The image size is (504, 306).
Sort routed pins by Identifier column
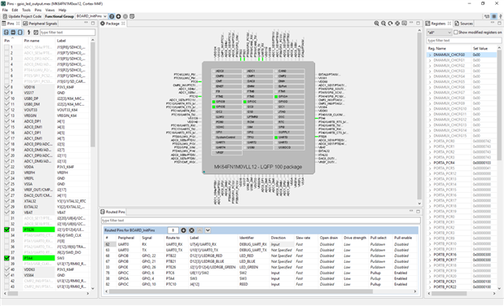click(247, 238)
